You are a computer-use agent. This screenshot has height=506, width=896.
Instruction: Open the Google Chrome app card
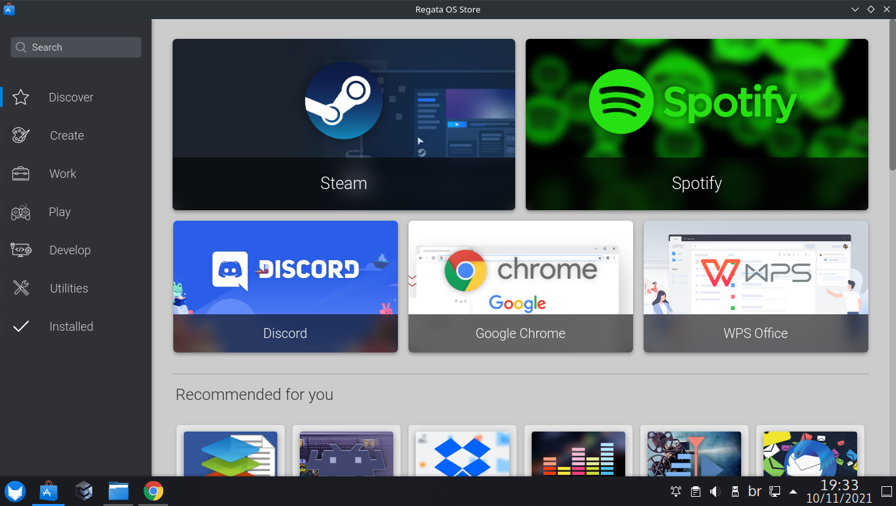[x=520, y=287]
